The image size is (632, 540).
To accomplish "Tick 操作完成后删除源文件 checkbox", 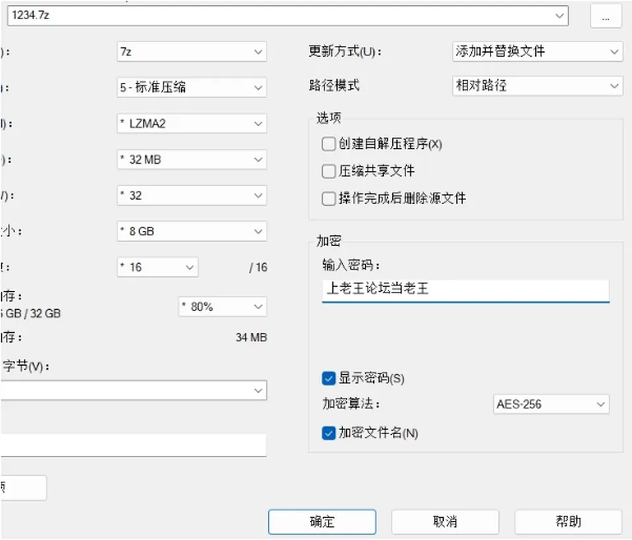I will pos(329,198).
